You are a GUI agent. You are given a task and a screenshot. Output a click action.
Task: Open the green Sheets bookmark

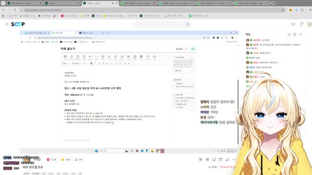point(198,16)
